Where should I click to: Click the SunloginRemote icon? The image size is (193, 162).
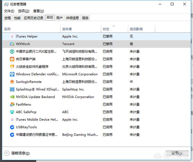click(x=12, y=82)
